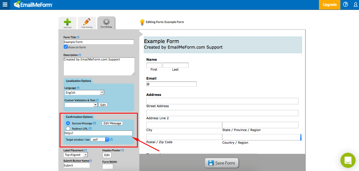Image resolution: width=359 pixels, height=171 pixels.
Task: Click the Description help link
Action: [80, 55]
